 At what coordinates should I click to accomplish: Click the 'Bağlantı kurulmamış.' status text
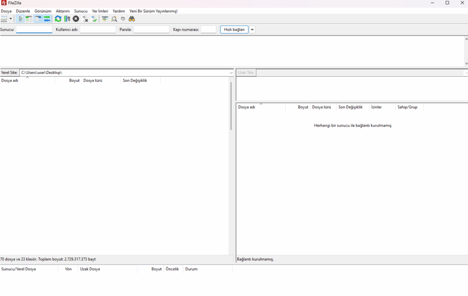coord(255,259)
